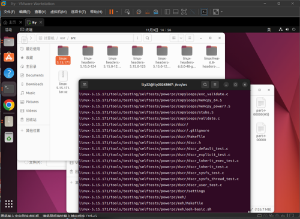Expand the view options dropdown
The image size is (300, 219).
coord(181,38)
